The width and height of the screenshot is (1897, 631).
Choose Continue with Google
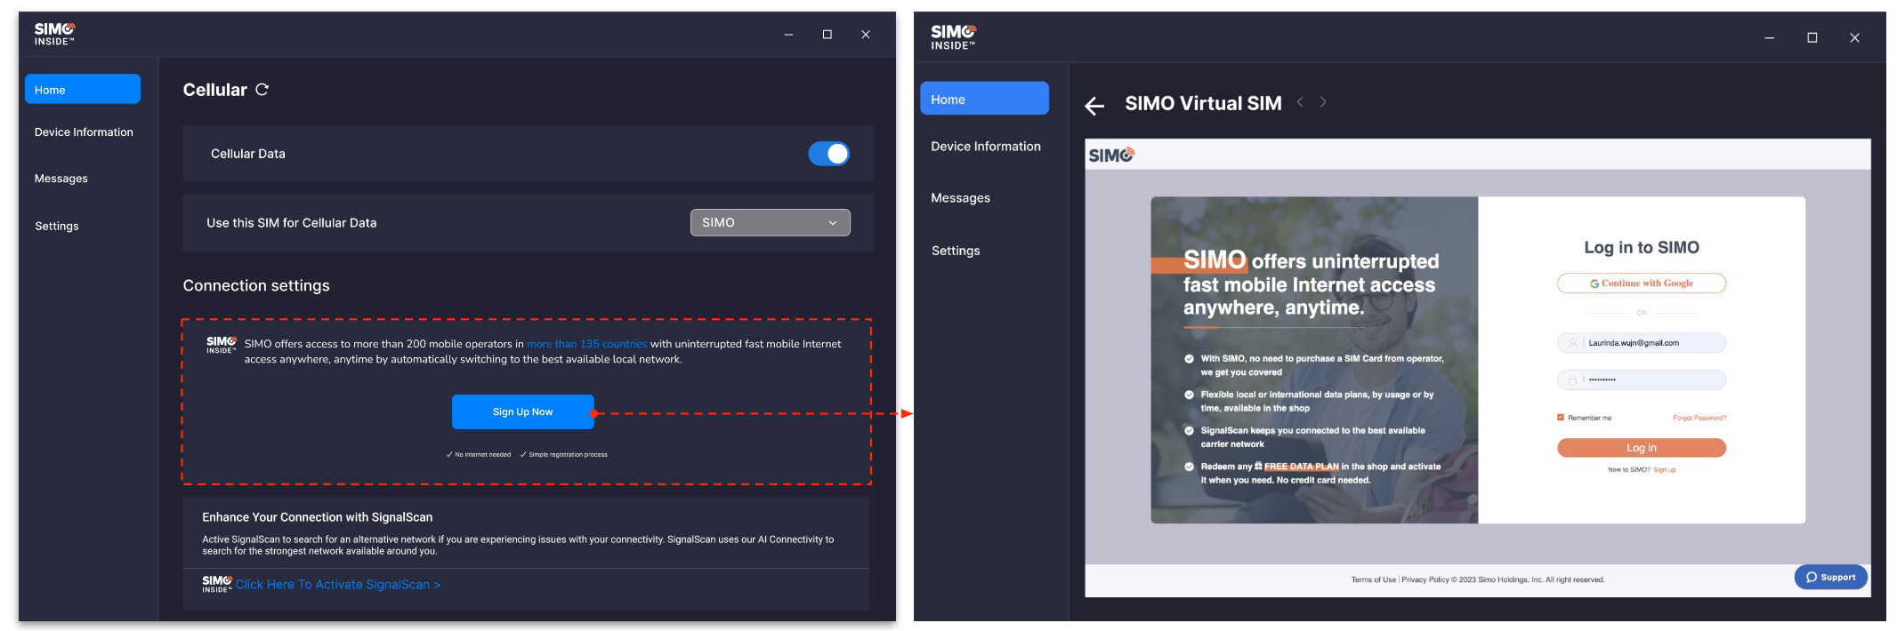point(1642,284)
